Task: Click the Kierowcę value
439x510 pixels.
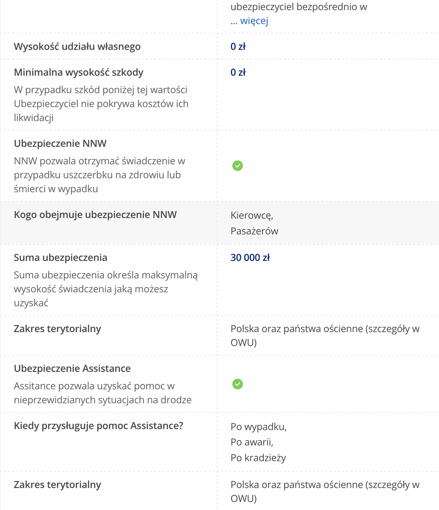Action: (x=252, y=216)
